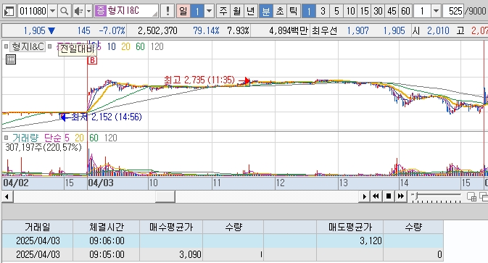Click the 09:06:00 time cell
Image resolution: width=488 pixels, height=263 pixels.
[107, 241]
